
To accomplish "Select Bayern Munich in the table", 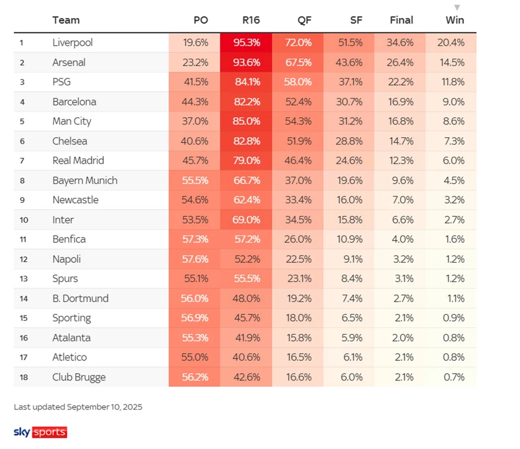I will click(x=85, y=180).
